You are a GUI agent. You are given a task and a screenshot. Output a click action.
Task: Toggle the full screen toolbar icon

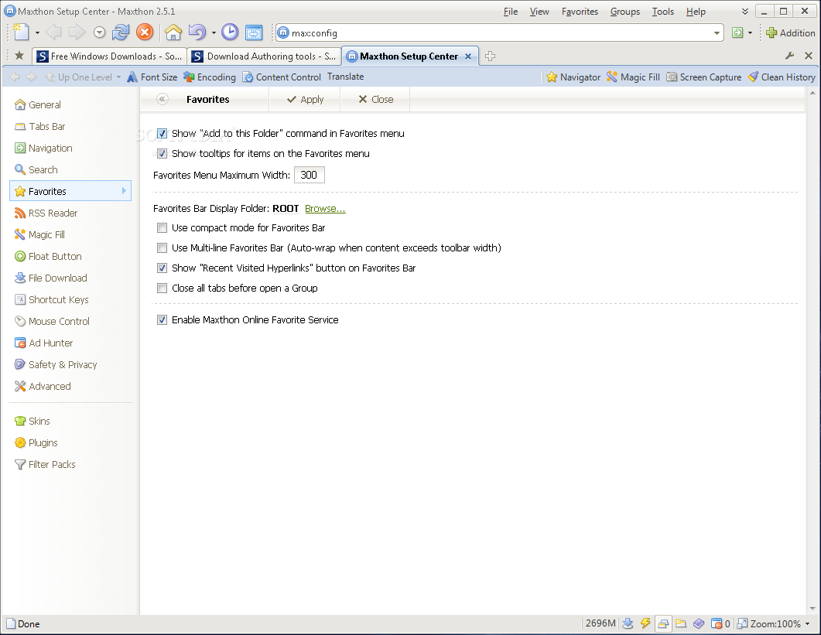(x=254, y=32)
